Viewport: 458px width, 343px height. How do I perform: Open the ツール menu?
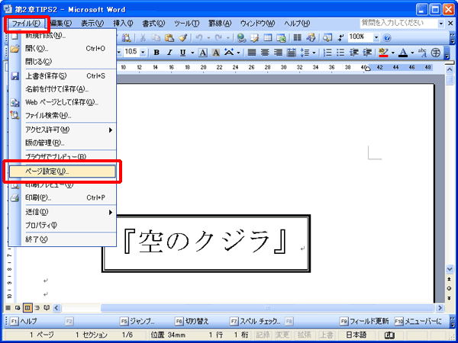click(x=186, y=24)
